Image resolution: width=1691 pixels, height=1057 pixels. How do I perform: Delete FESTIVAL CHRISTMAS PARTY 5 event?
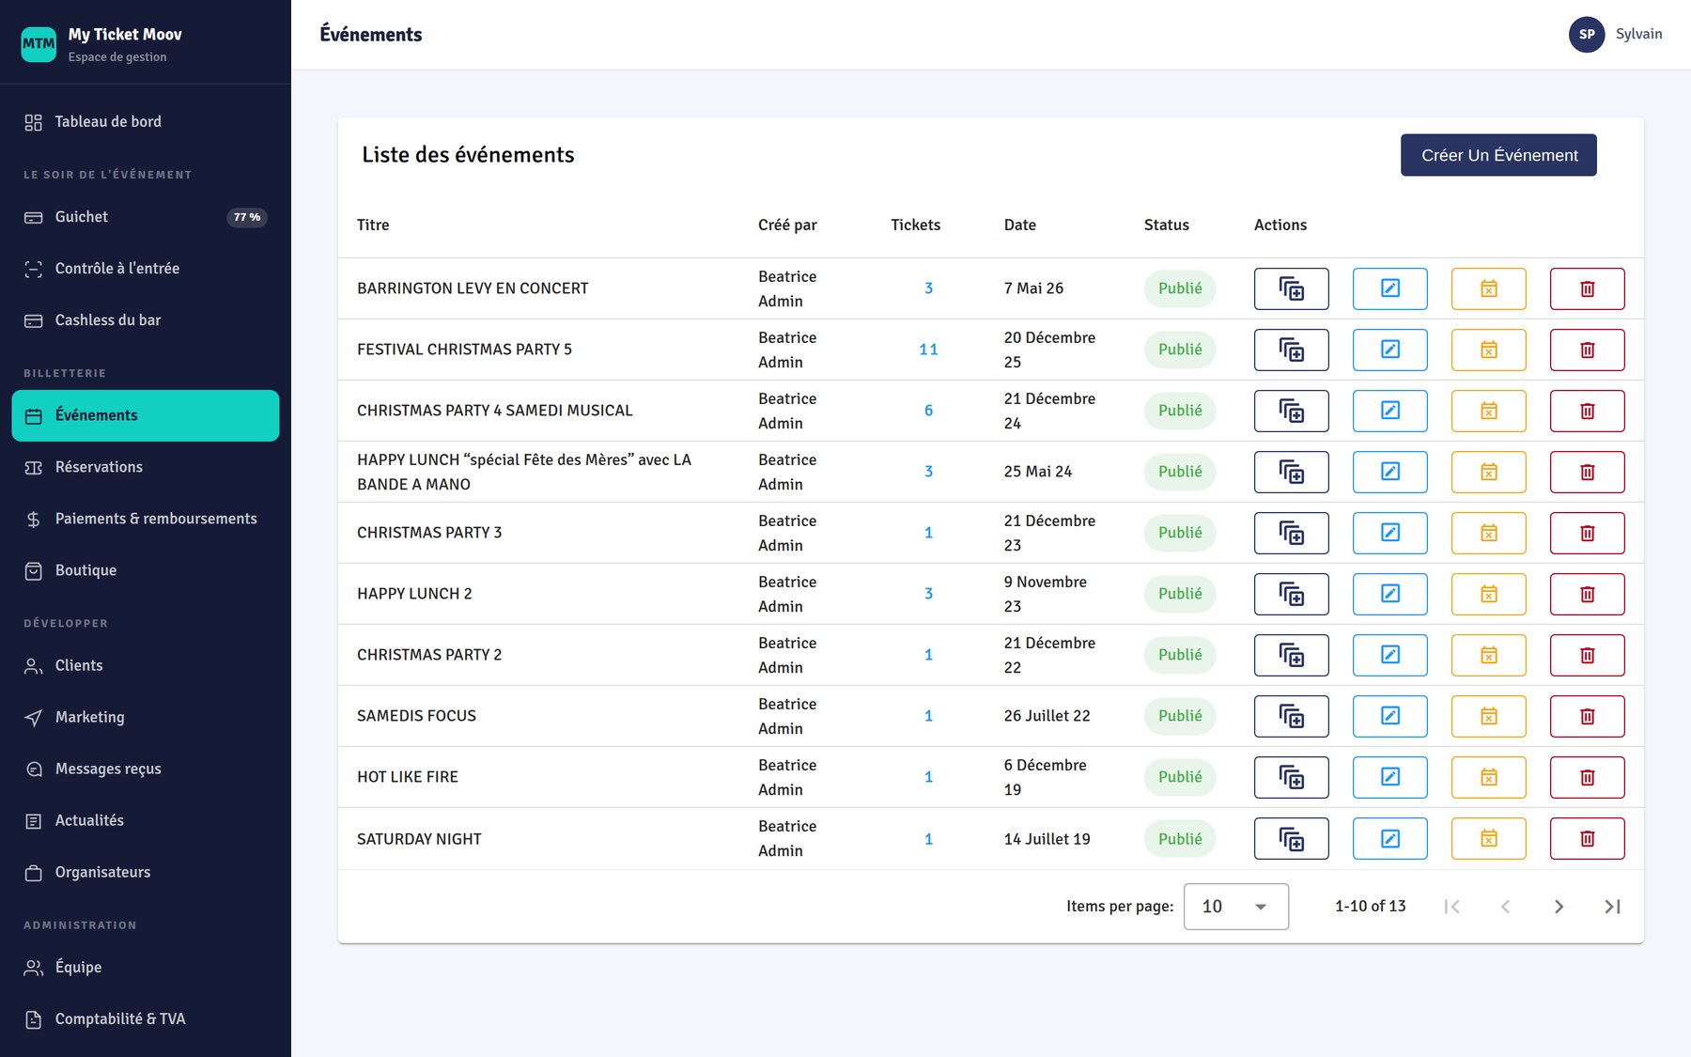1587,350
